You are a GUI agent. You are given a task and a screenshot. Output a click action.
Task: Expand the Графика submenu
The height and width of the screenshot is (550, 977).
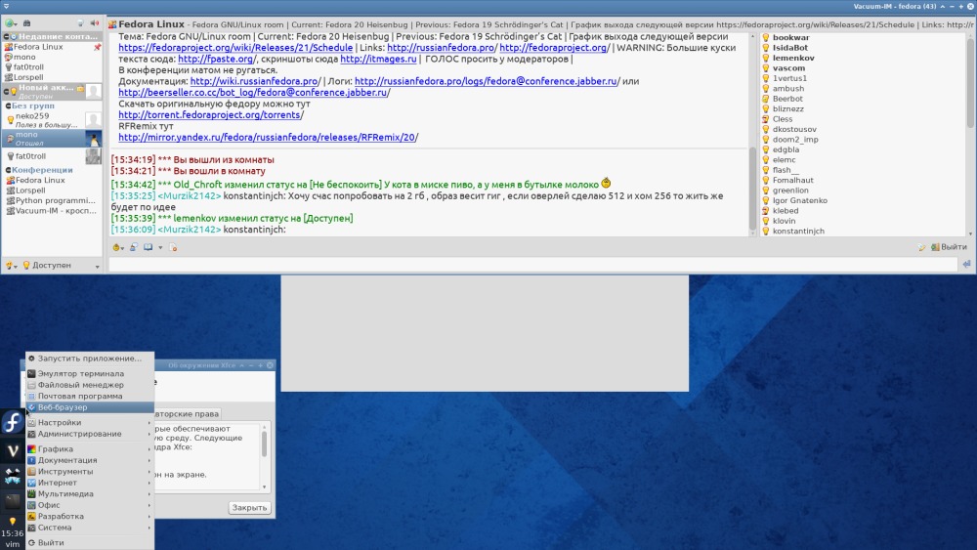[x=90, y=449]
